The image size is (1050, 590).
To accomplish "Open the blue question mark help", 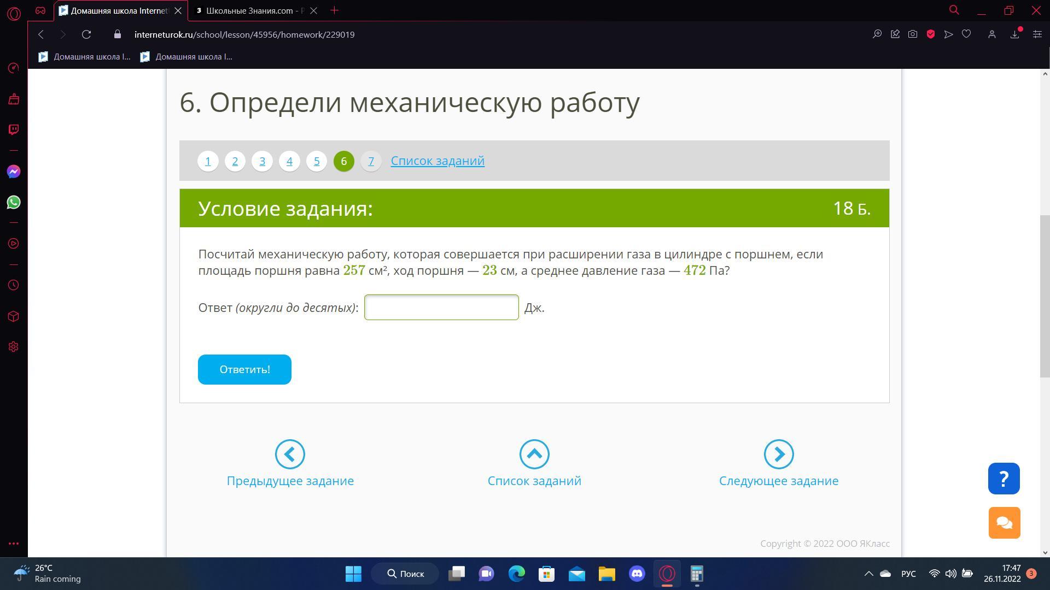I will 1004,479.
